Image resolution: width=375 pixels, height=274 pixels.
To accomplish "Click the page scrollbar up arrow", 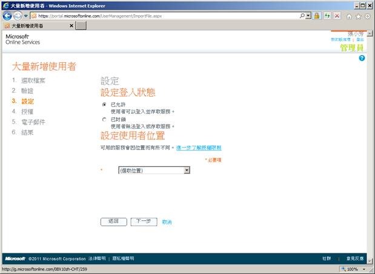I will [370, 33].
